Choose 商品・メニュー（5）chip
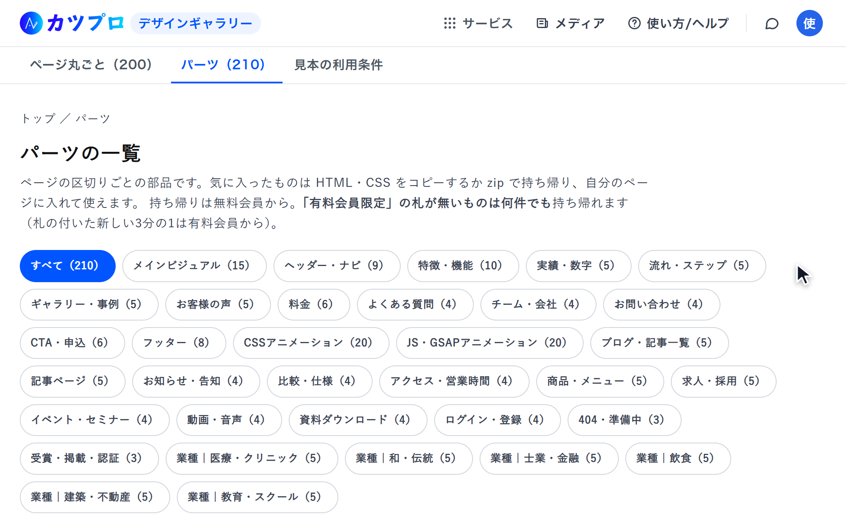Image resolution: width=846 pixels, height=528 pixels. click(x=600, y=381)
